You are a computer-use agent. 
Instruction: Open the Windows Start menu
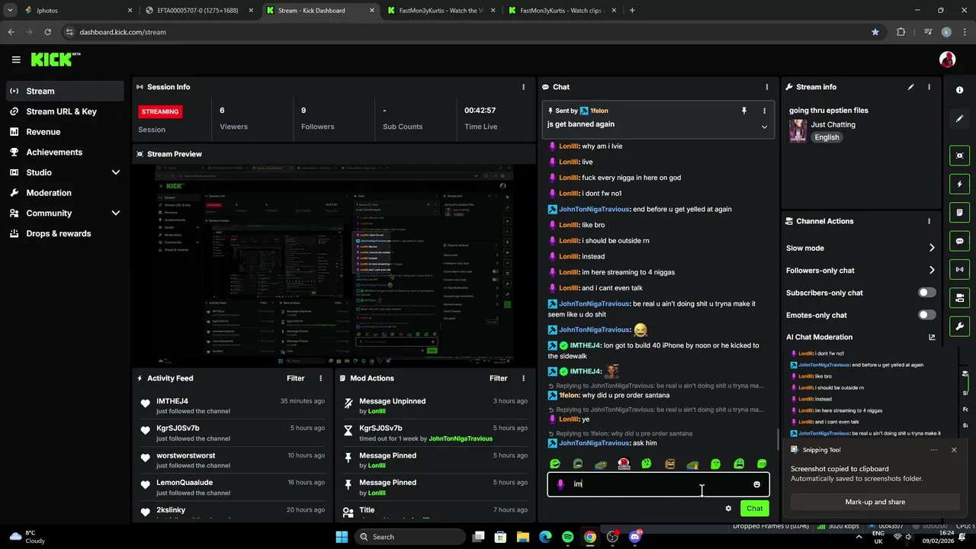coord(341,537)
